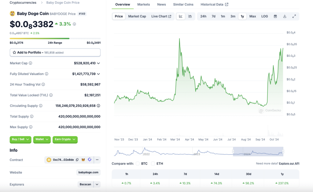The image size is (313, 192).
Task: Click contract address 0xc74...02e8de
Action: [x=63, y=160]
